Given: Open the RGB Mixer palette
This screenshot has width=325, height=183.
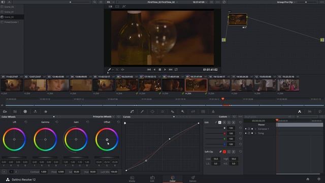Looking at the screenshot, I should (x=35, y=112).
